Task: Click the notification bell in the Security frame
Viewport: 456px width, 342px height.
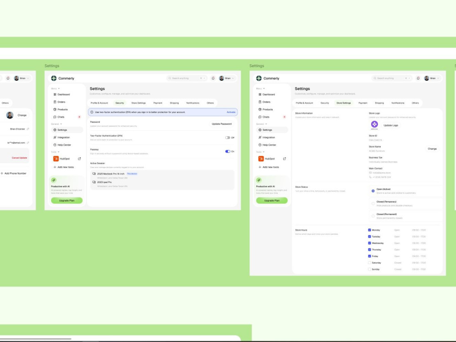Action: click(x=213, y=78)
